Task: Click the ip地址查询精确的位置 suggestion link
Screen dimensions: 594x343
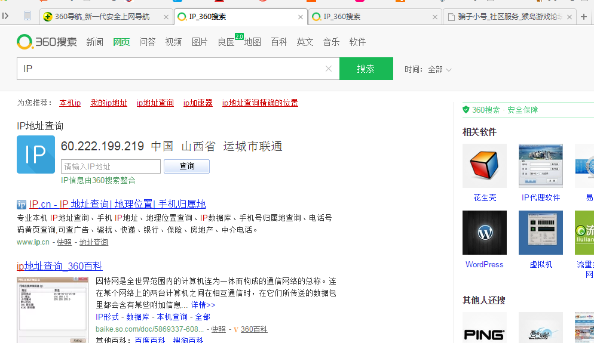Action: [260, 103]
